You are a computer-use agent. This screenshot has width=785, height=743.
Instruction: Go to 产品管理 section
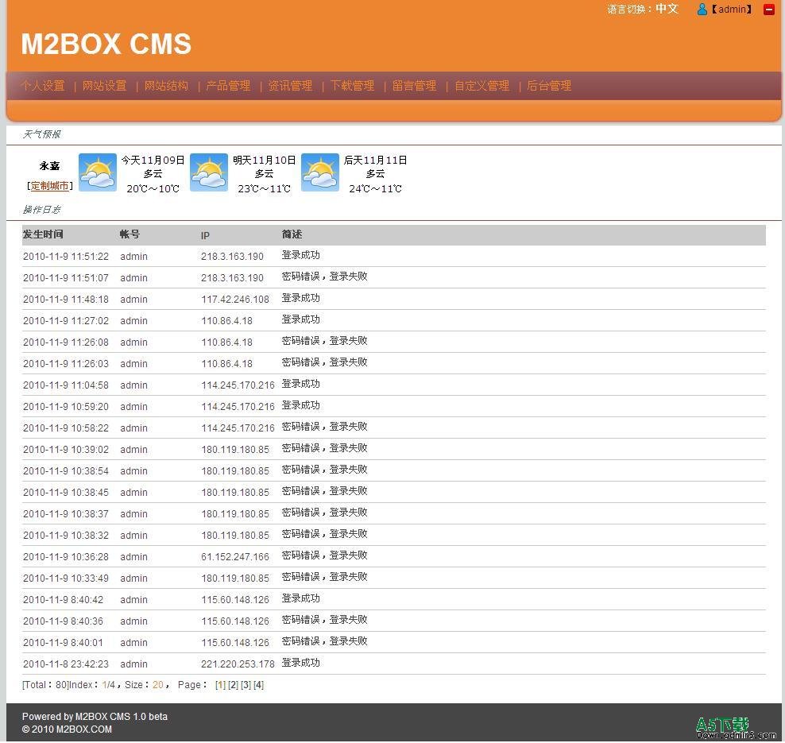[229, 86]
